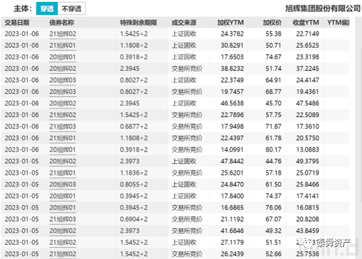Select row with 加权YTM 47.8442
The image size is (362, 259).
pos(175,161)
